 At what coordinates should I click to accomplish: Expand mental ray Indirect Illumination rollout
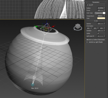96,39
